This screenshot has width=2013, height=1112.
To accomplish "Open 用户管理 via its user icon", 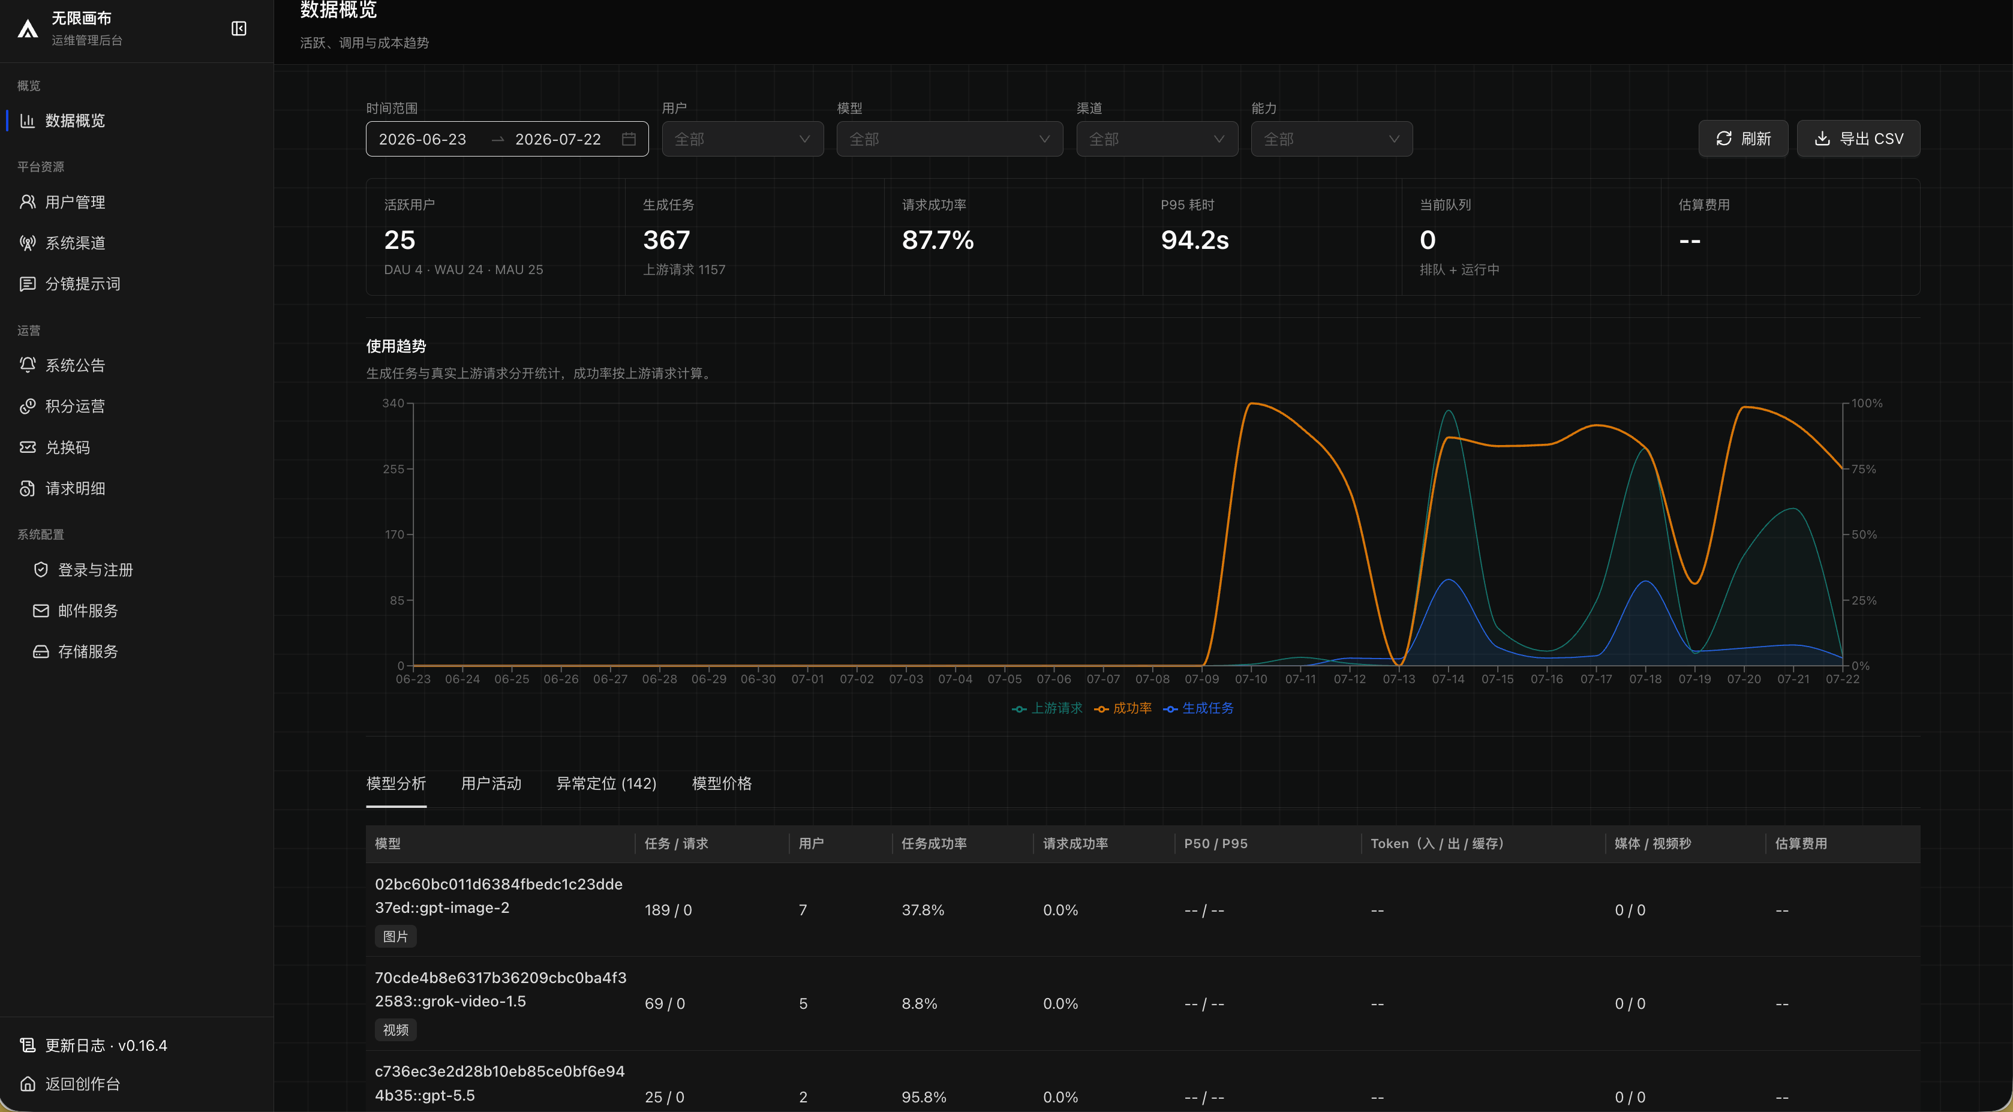I will point(28,202).
